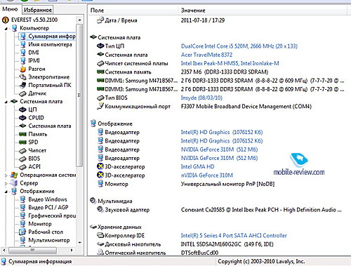The image size is (351, 266).
Task: Open the Intel Ibex Peak-M HM55 link
Action: (230, 63)
